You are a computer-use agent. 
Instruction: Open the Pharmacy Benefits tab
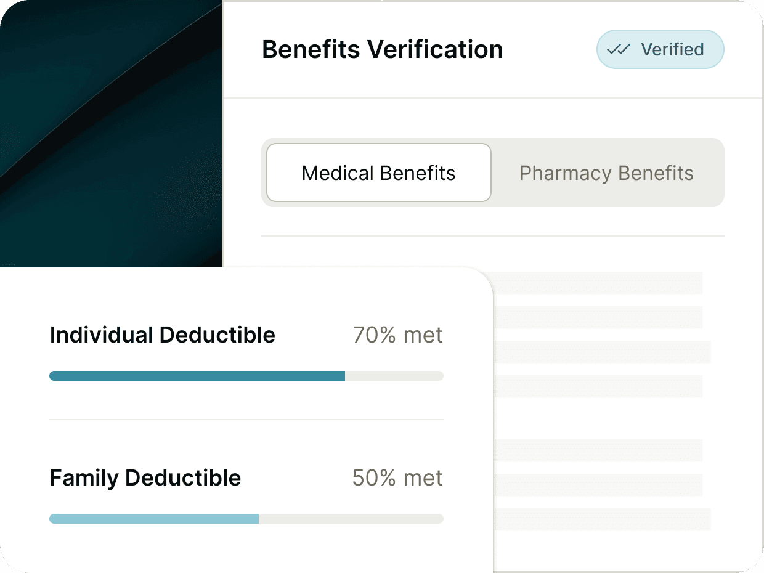(606, 173)
